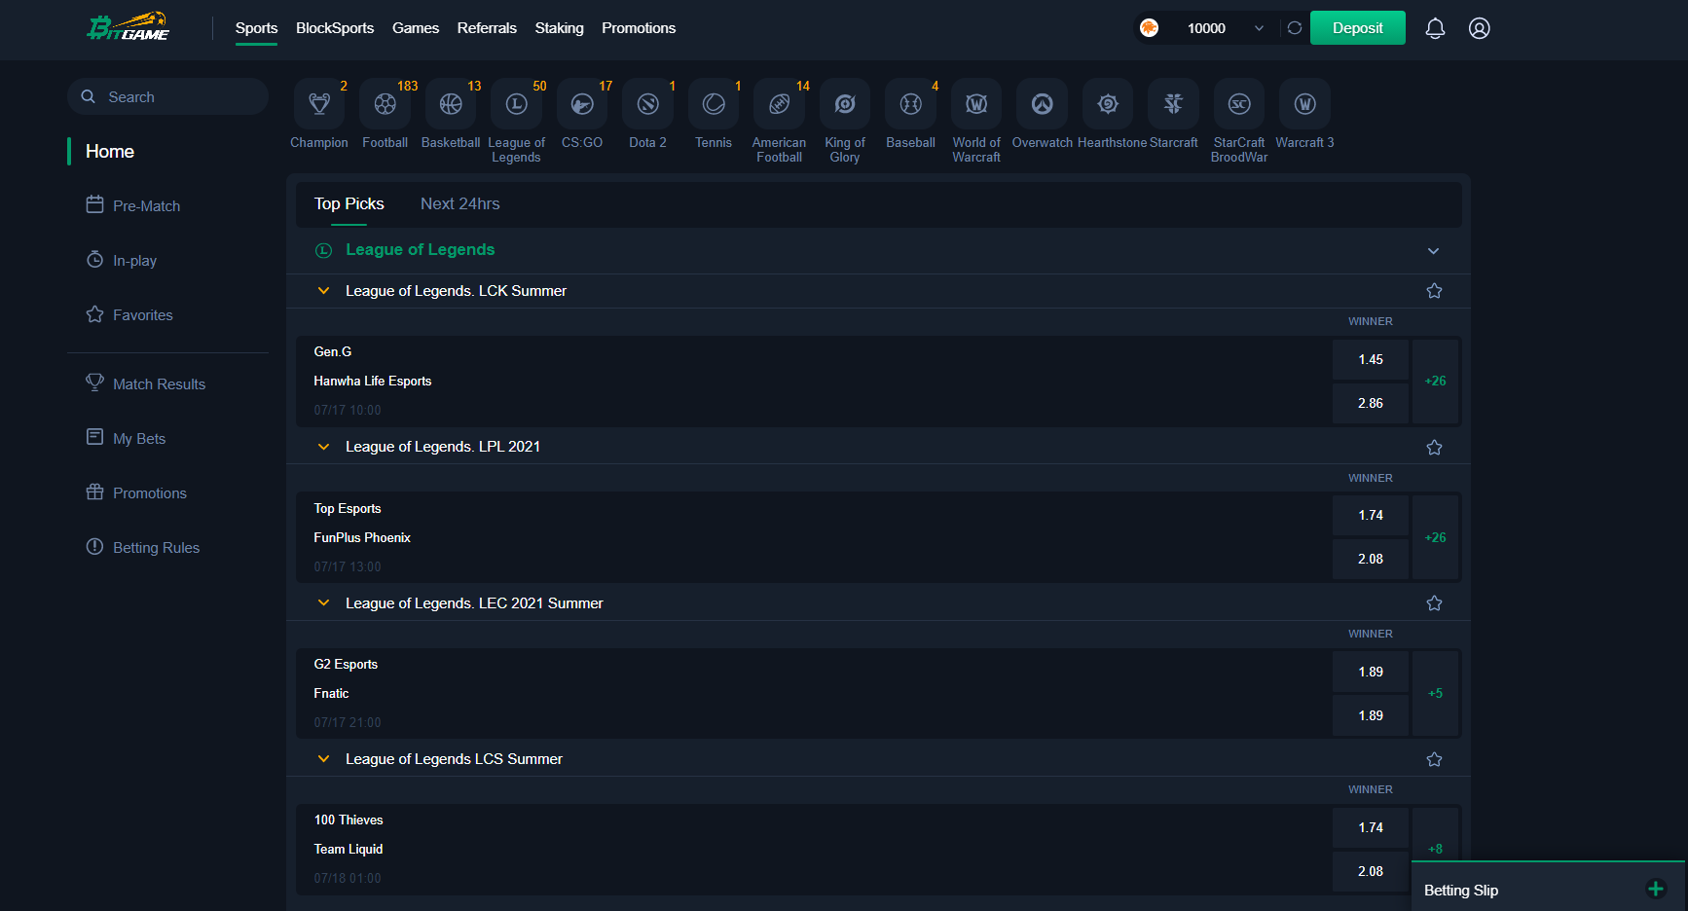
Task: Bet on Fnatic at 1.89
Action: click(x=1371, y=715)
